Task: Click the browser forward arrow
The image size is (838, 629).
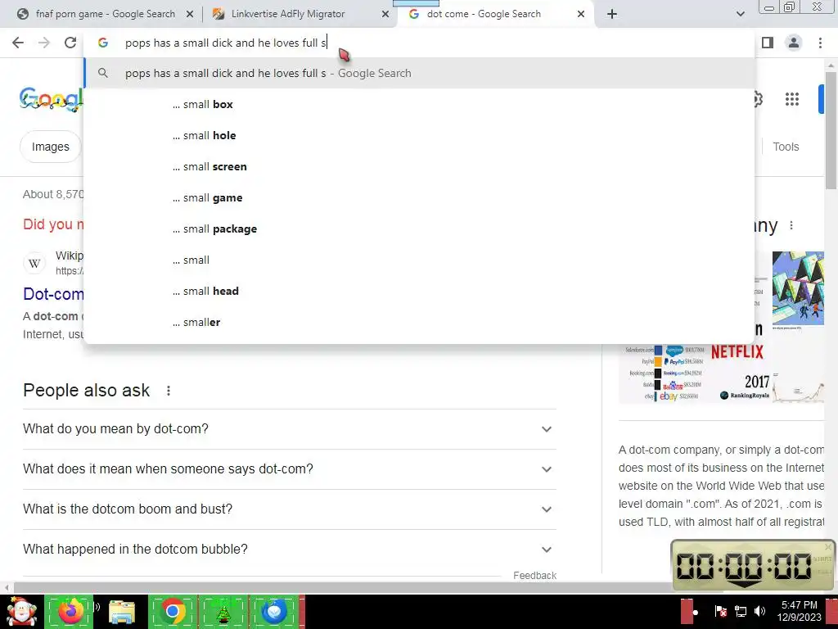Action: (x=44, y=43)
